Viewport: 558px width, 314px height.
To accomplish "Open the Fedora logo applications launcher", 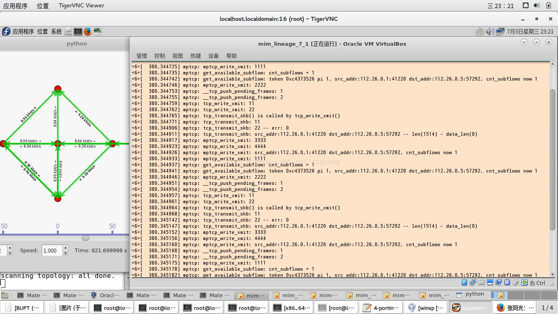I will (6, 31).
